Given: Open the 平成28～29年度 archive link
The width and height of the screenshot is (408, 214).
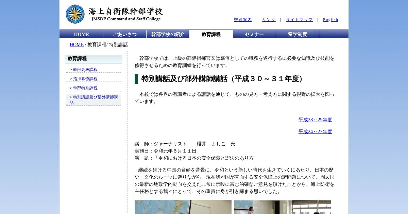Looking at the screenshot, I should [x=315, y=120].
